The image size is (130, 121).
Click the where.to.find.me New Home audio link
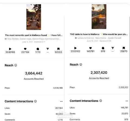99,38
